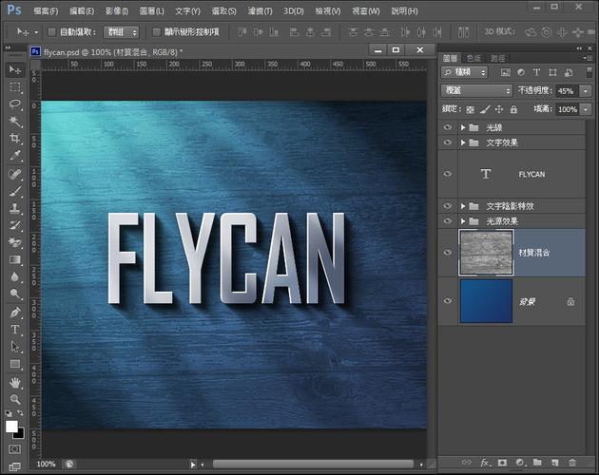This screenshot has height=475, width=599.
Task: Select the Brush tool
Action: pos(15,191)
